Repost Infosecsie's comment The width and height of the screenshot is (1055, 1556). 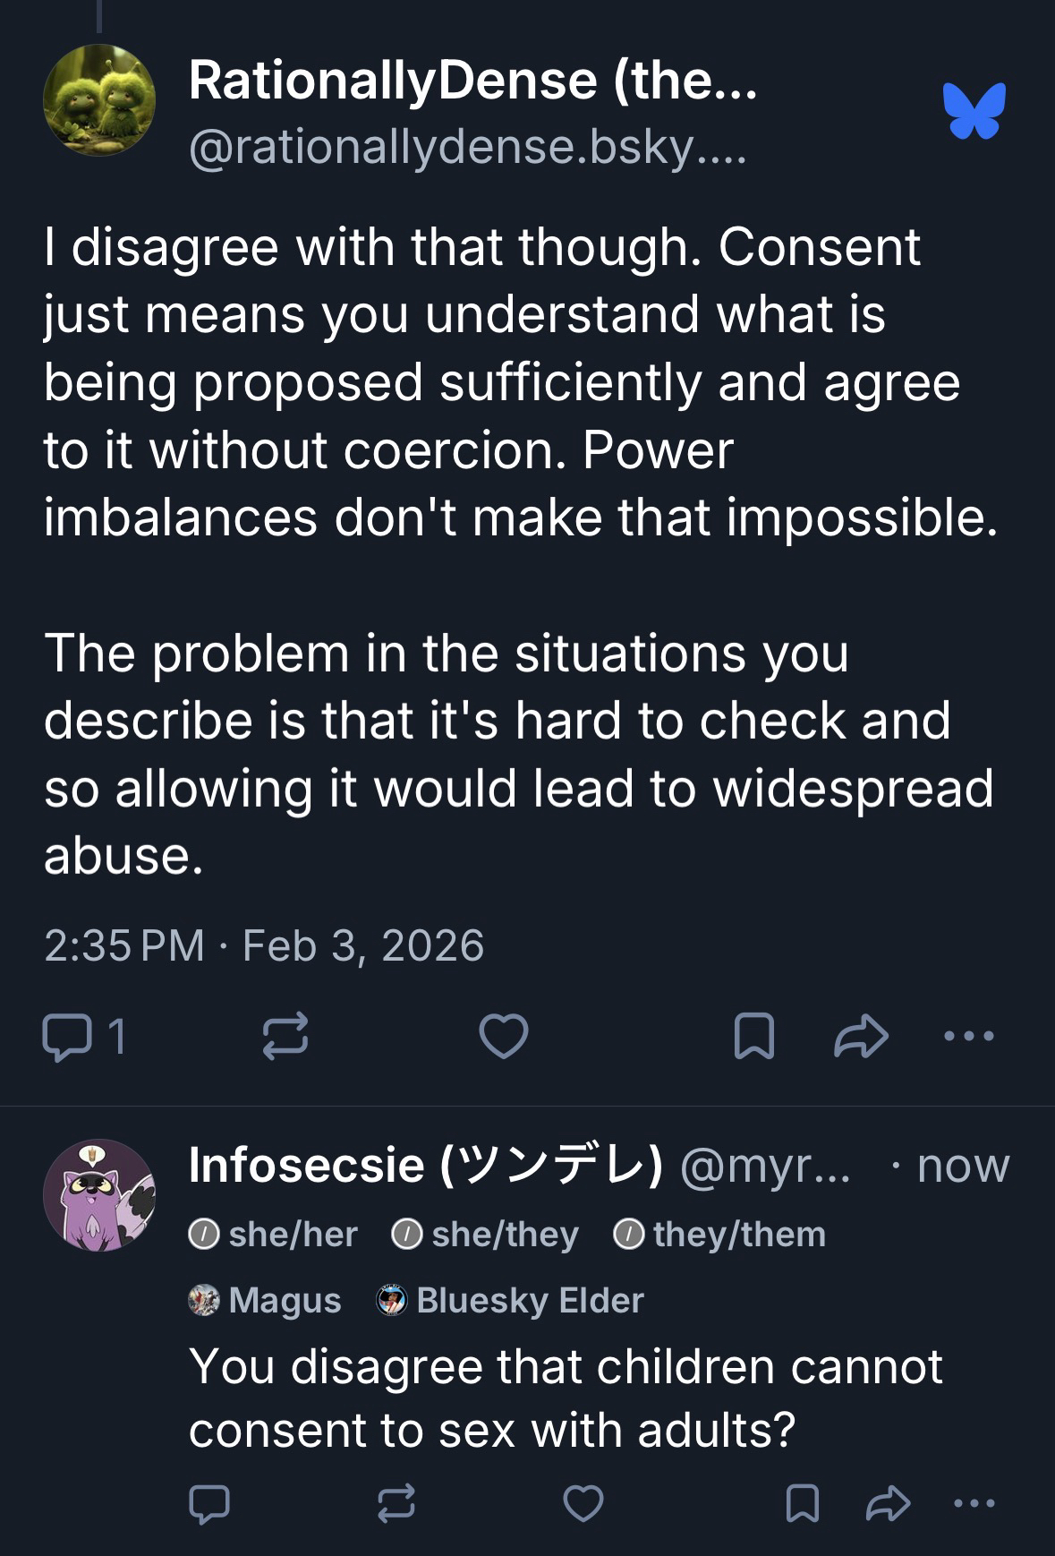396,1503
